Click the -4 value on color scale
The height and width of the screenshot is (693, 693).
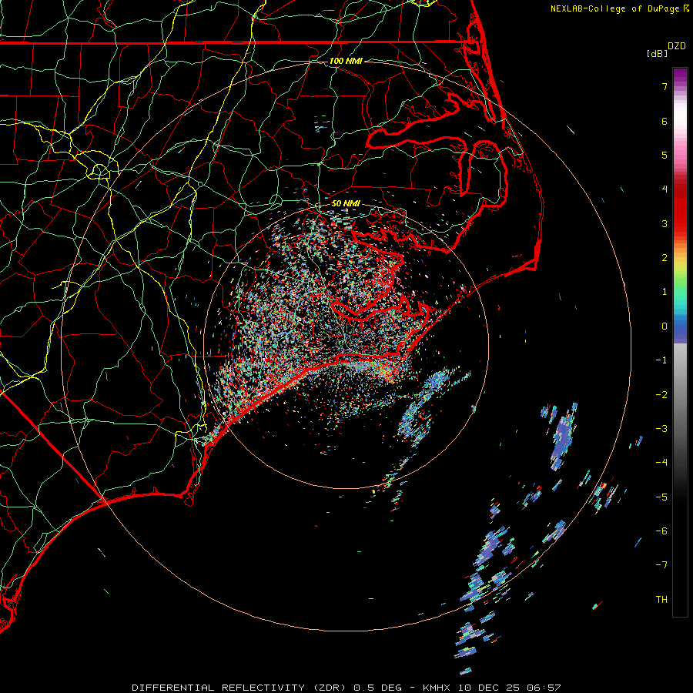click(x=661, y=463)
